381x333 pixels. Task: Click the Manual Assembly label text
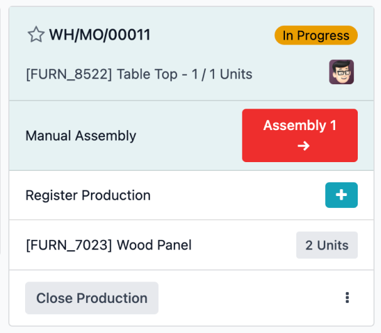click(x=81, y=136)
